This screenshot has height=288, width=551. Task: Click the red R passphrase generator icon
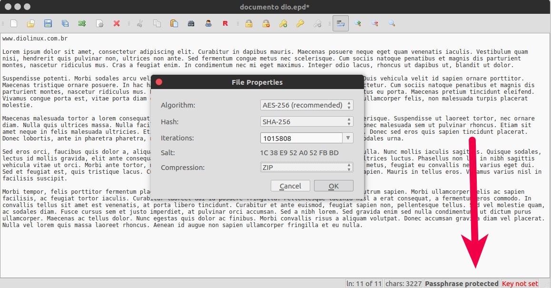(x=225, y=23)
